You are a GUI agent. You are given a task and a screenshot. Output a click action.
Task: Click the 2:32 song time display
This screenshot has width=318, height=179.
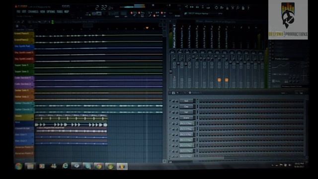pos(104,8)
